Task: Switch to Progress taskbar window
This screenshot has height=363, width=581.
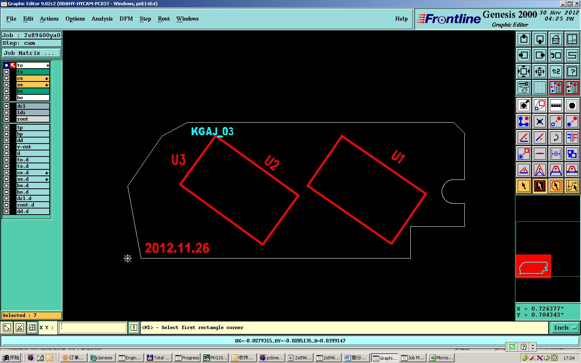Action: 187,358
